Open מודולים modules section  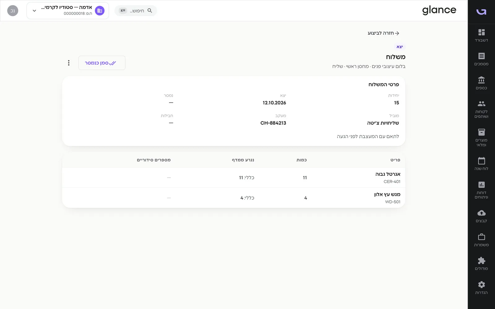coord(481,264)
